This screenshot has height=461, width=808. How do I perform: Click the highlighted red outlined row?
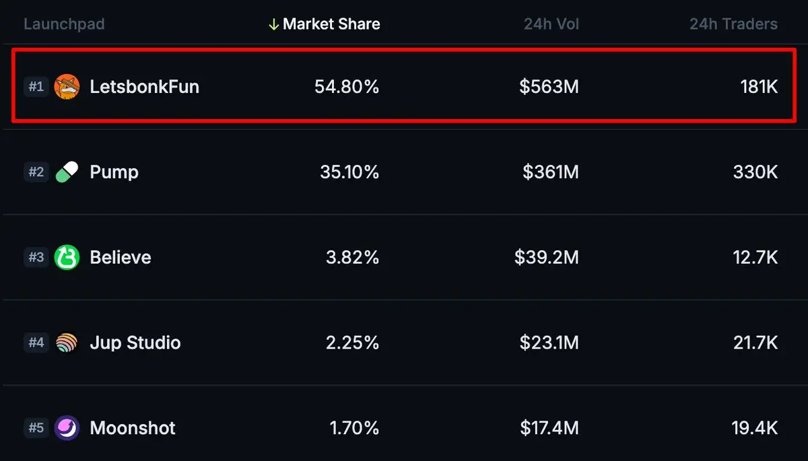404,86
